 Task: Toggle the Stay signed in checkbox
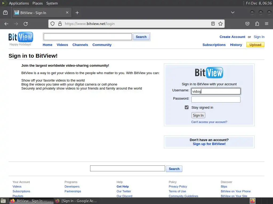[x=187, y=107]
